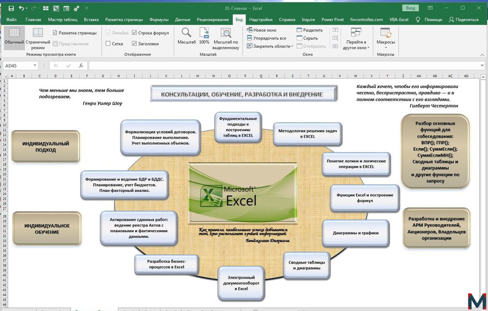Viewport: 488px width, 311px height.
Task: Click the Microsoft Excel logo image
Action: [243, 192]
